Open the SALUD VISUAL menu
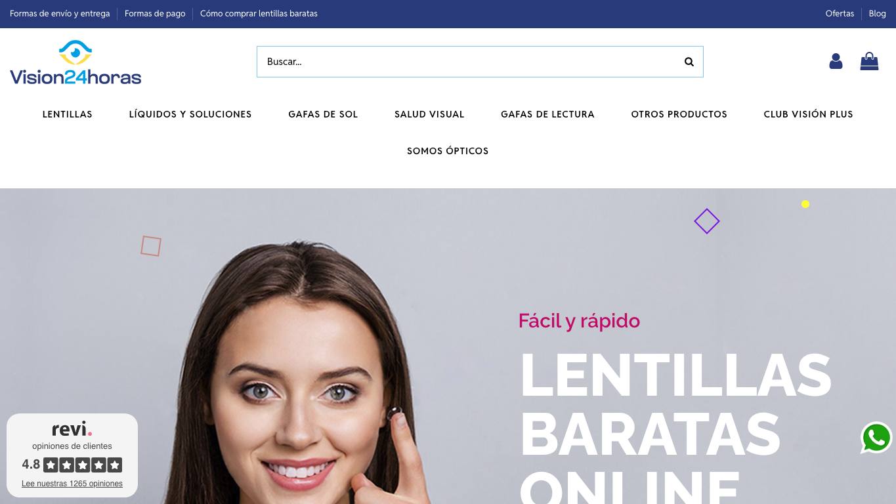Viewport: 896px width, 504px height. 429,114
